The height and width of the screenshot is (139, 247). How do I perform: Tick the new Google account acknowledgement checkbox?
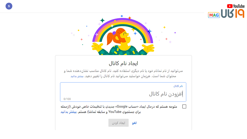pos(184,107)
